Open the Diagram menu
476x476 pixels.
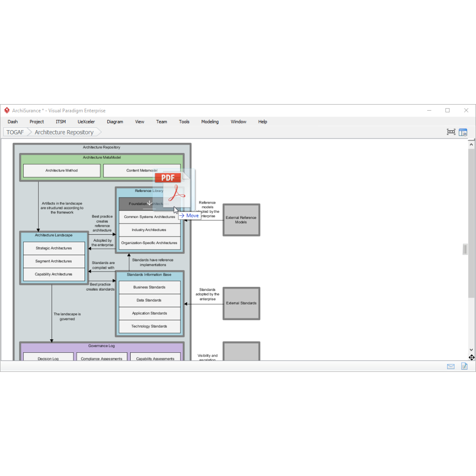click(115, 122)
